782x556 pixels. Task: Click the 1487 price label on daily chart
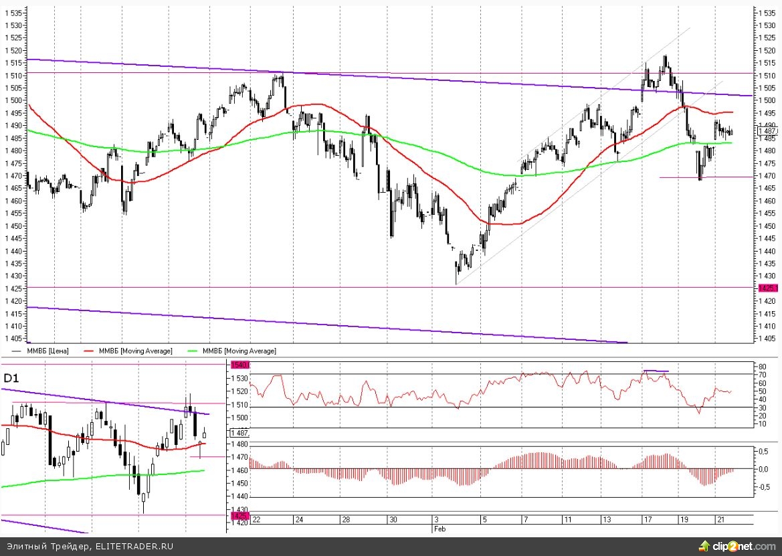(x=239, y=433)
